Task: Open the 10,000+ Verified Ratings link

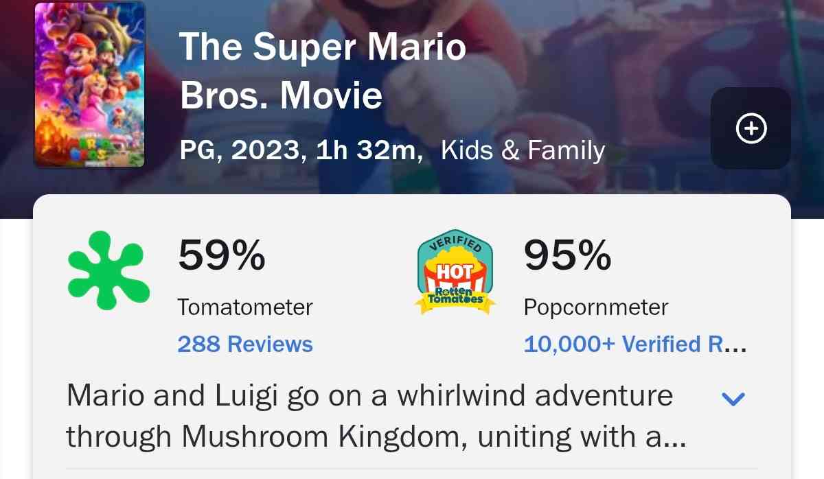Action: [634, 344]
